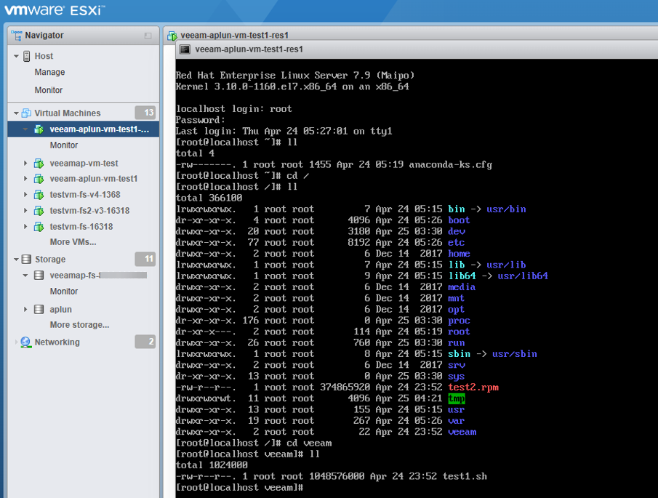This screenshot has height=498, width=658.
Task: Open the Host section label
Action: pos(44,56)
